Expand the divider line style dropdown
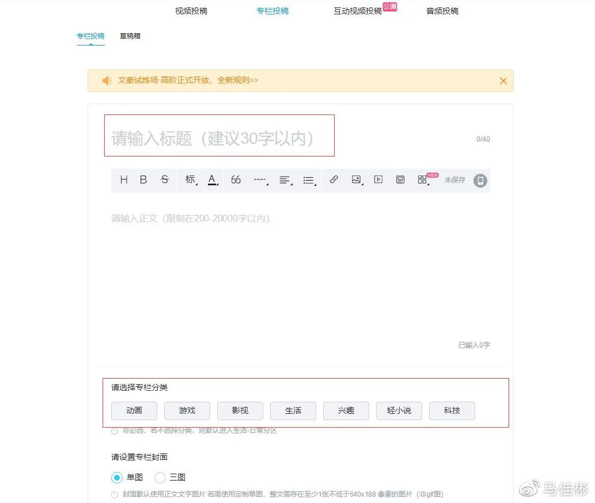This screenshot has height=503, width=595. [260, 180]
